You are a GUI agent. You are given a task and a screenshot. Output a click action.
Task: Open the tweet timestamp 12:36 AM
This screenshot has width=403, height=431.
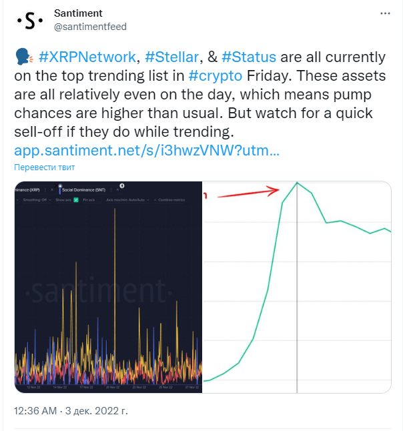click(x=35, y=411)
